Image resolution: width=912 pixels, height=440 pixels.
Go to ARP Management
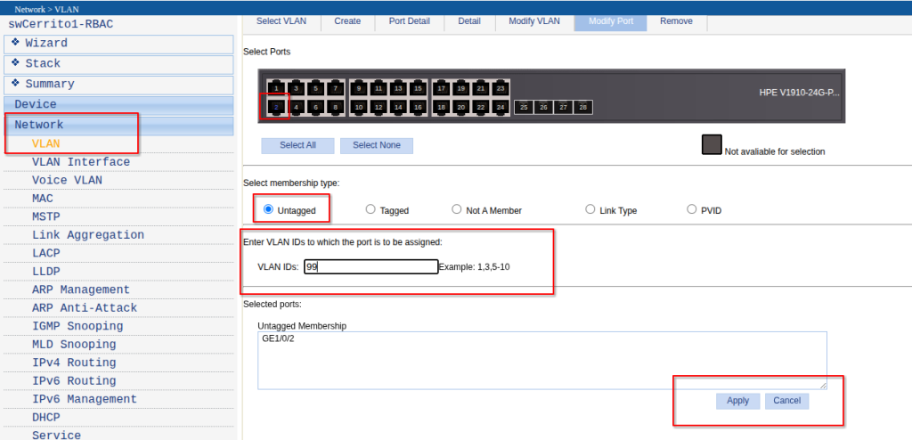click(x=81, y=289)
